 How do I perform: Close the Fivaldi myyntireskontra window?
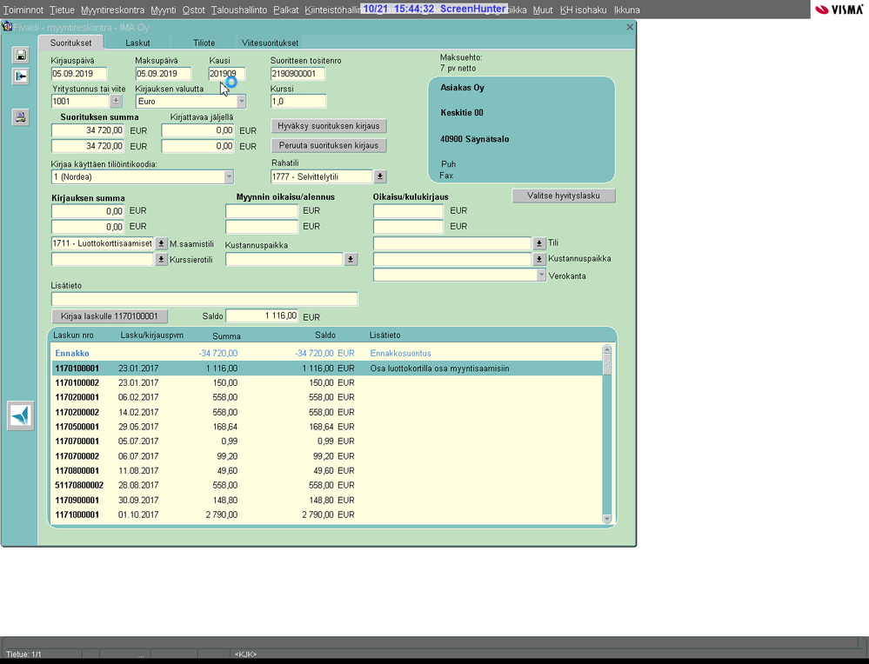(630, 27)
